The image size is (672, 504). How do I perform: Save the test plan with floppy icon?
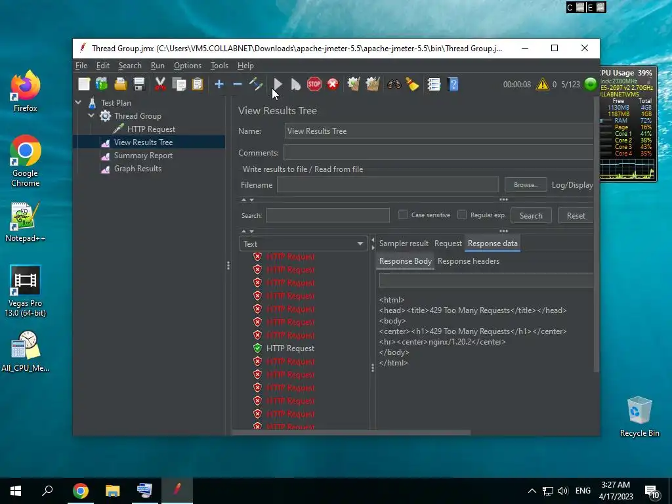pyautogui.click(x=139, y=84)
